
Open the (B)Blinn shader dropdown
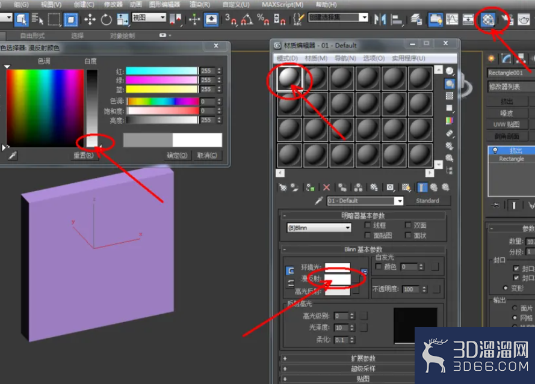click(x=319, y=228)
